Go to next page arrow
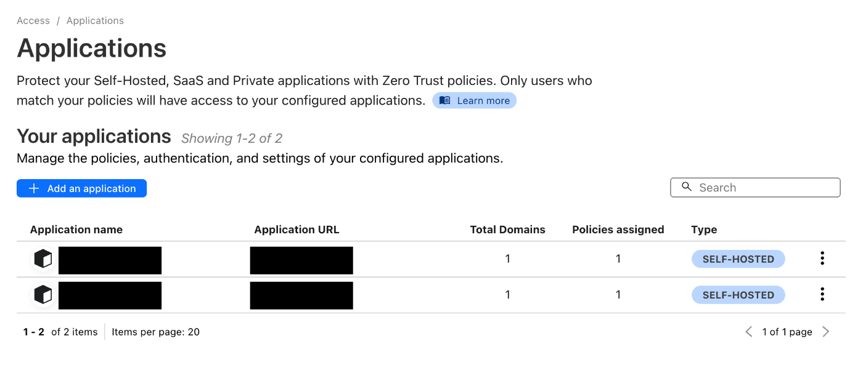 826,332
